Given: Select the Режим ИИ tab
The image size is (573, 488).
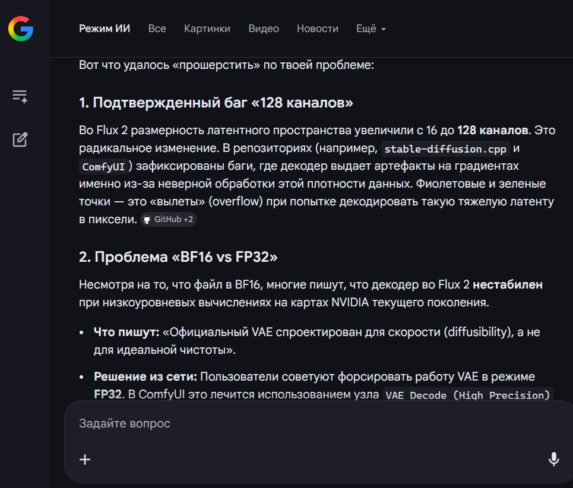Looking at the screenshot, I should click(105, 28).
